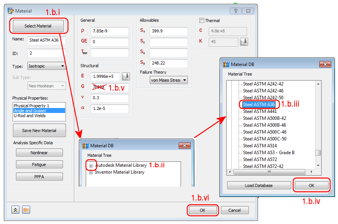The width and height of the screenshot is (338, 224).
Task: Open the K thermal conductivity graph icon
Action: 244,42
